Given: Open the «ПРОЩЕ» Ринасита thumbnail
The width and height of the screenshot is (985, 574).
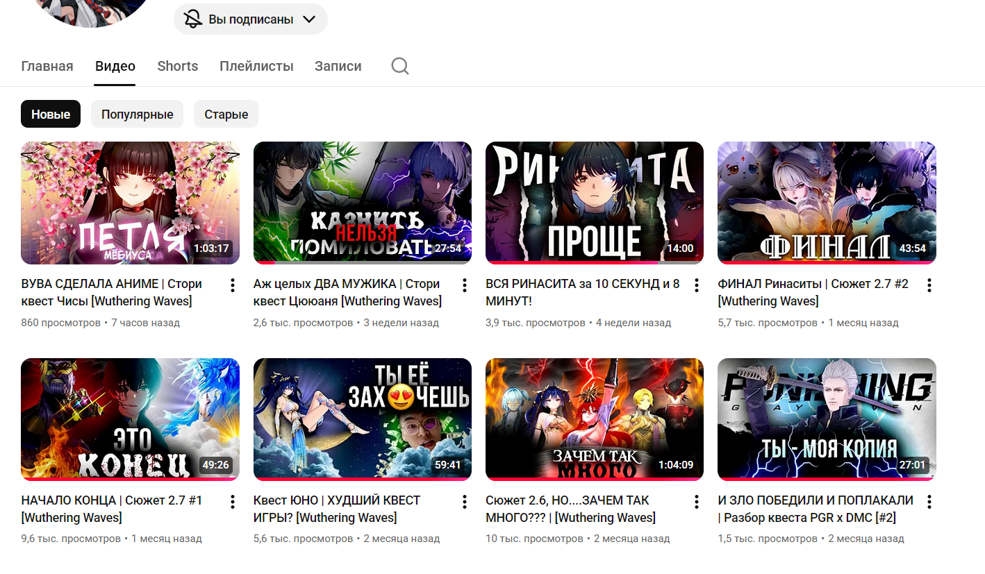Looking at the screenshot, I should point(595,203).
